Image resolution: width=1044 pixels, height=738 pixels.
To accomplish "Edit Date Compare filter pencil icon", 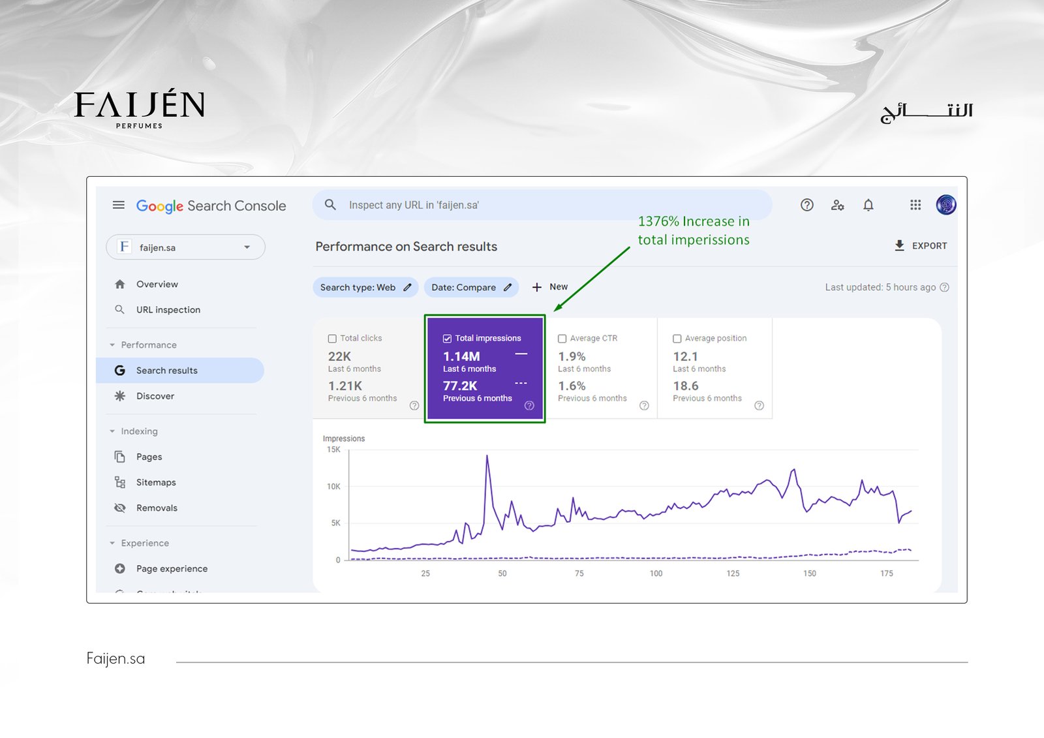I will point(508,287).
